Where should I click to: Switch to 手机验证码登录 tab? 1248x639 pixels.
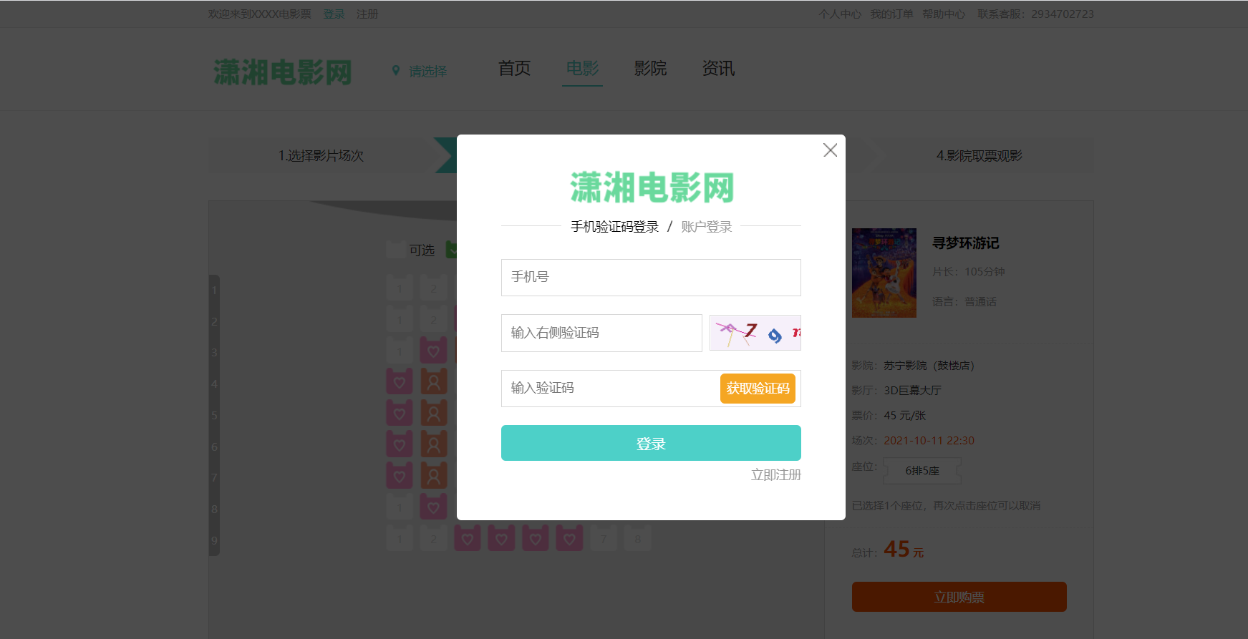coord(614,227)
